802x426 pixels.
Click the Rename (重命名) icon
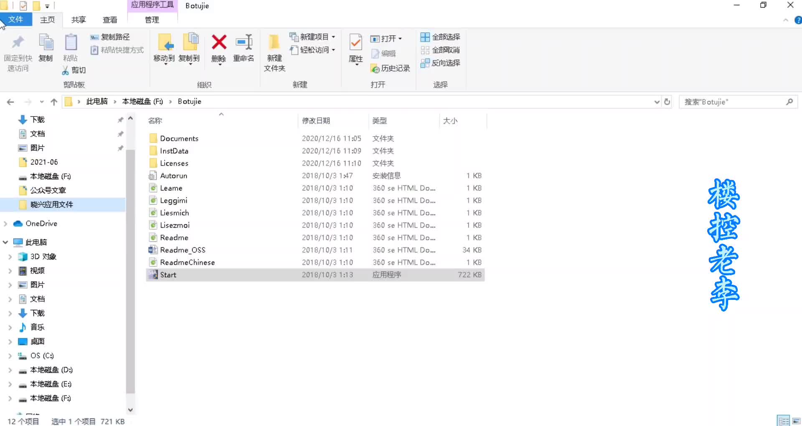point(244,43)
